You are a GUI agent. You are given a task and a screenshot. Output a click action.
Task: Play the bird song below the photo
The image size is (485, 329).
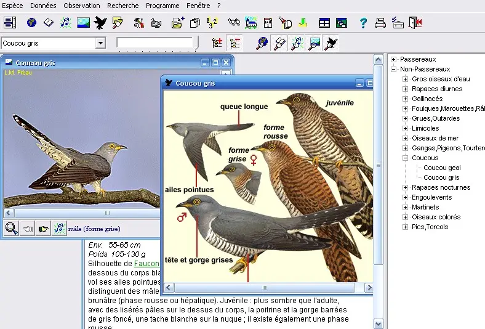coord(59,229)
